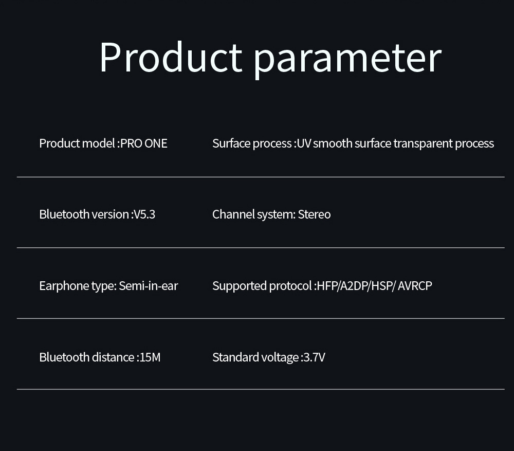
Task: Select the Bluetooth distance 15M text
Action: (99, 357)
